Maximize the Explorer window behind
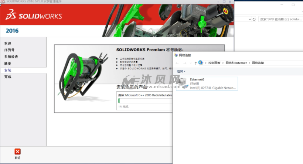Image resolution: width=303 pixels, height=164 pixels. click(x=293, y=5)
